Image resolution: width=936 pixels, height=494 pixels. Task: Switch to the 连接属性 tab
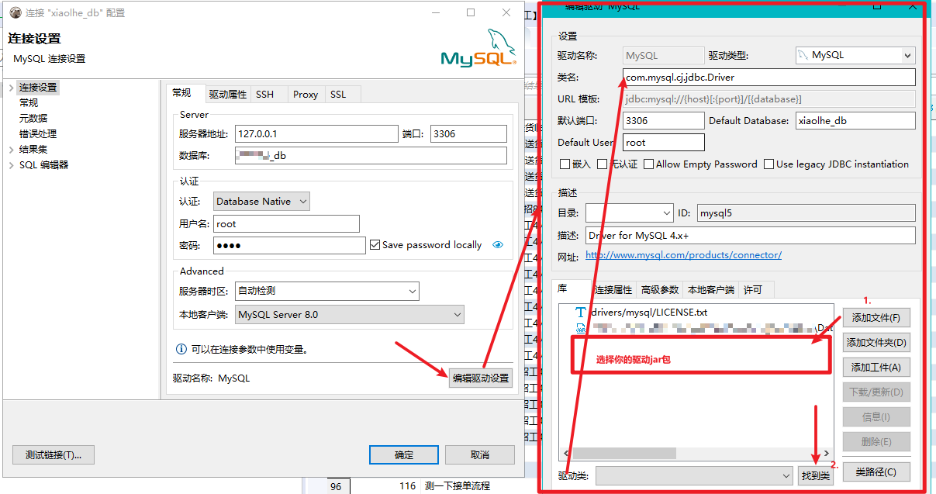(613, 290)
